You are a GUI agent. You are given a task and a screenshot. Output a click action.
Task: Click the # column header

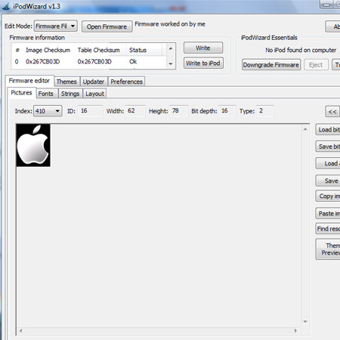(x=17, y=50)
